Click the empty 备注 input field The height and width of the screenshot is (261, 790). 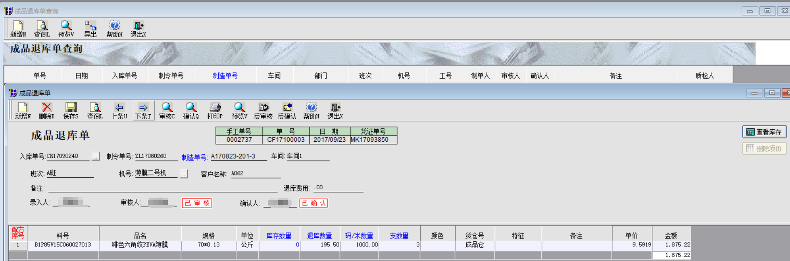(x=163, y=188)
